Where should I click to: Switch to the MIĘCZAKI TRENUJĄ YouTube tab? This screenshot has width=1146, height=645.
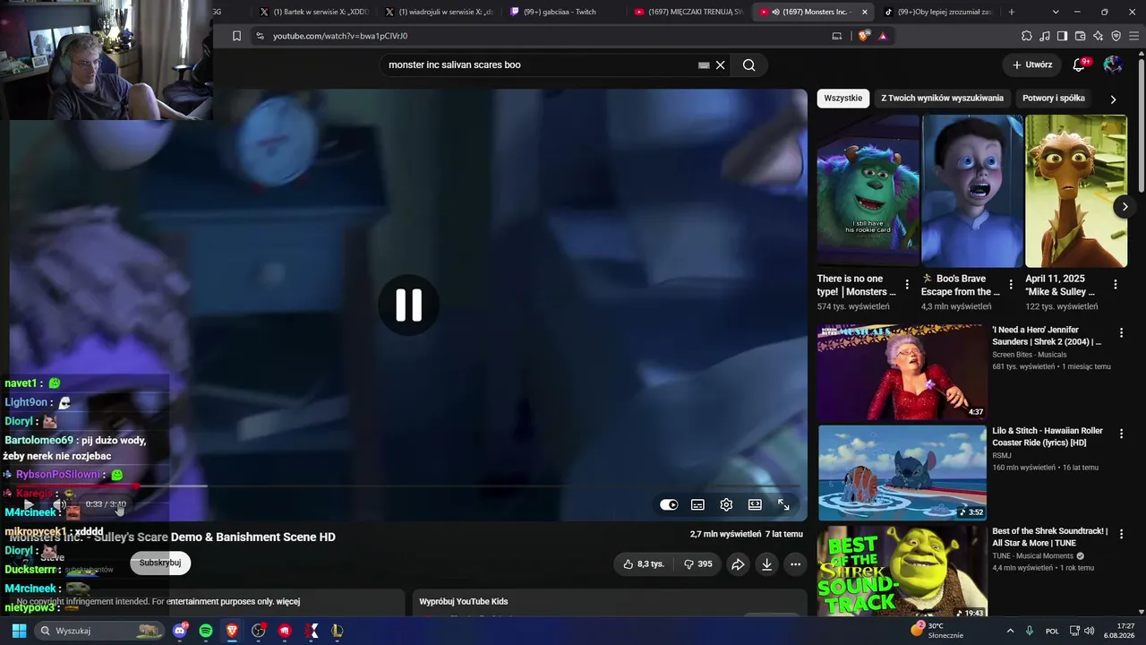688,12
